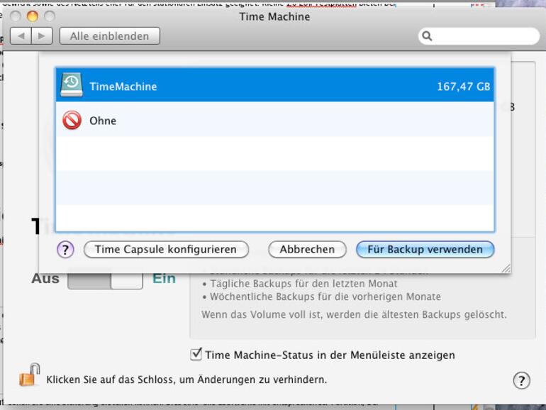The height and width of the screenshot is (410, 546).
Task: Click Alle einblenden in the toolbar
Action: 110,36
